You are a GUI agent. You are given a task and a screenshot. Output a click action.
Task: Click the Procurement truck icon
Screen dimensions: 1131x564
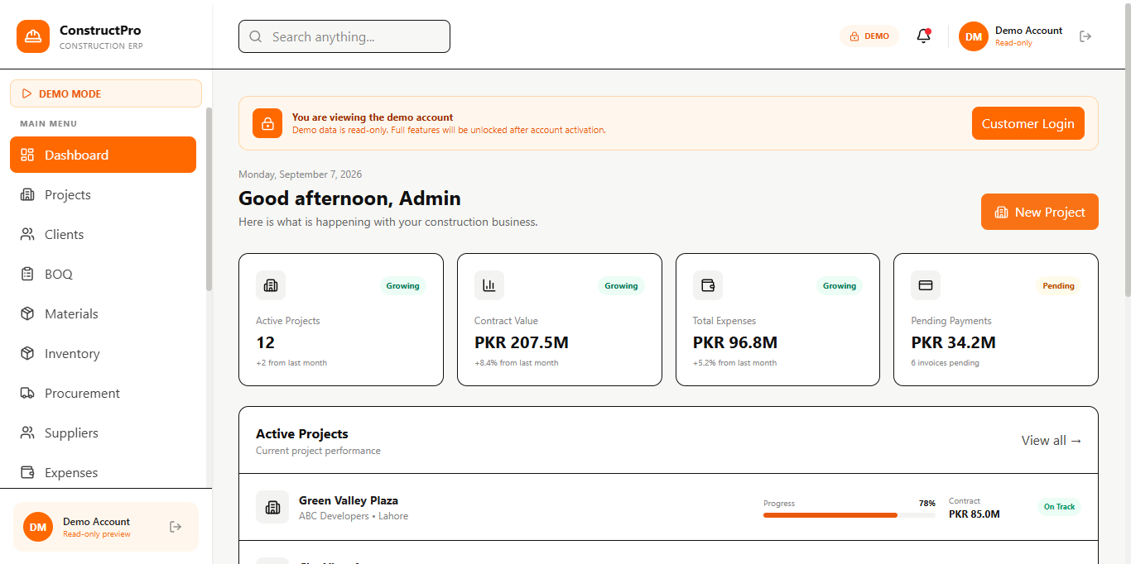pos(27,393)
